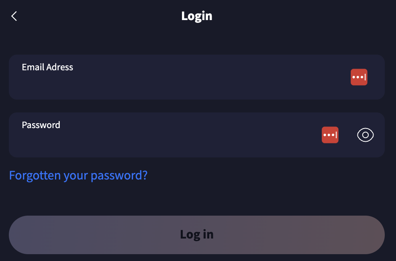Submit credentials with the Log in button
The image size is (396, 261).
pyautogui.click(x=197, y=235)
